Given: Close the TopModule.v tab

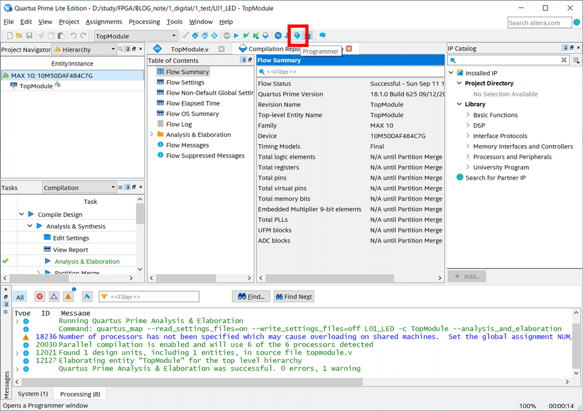Looking at the screenshot, I should (x=222, y=49).
